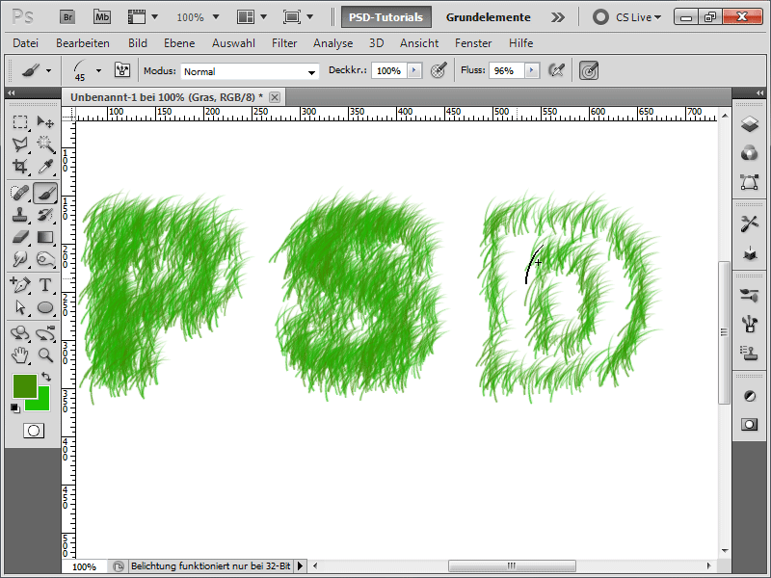Image resolution: width=771 pixels, height=578 pixels.
Task: Select the Polygonal Lasso tool
Action: (20, 144)
